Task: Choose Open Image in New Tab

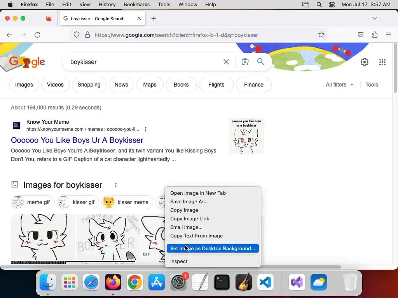Action: point(213,193)
